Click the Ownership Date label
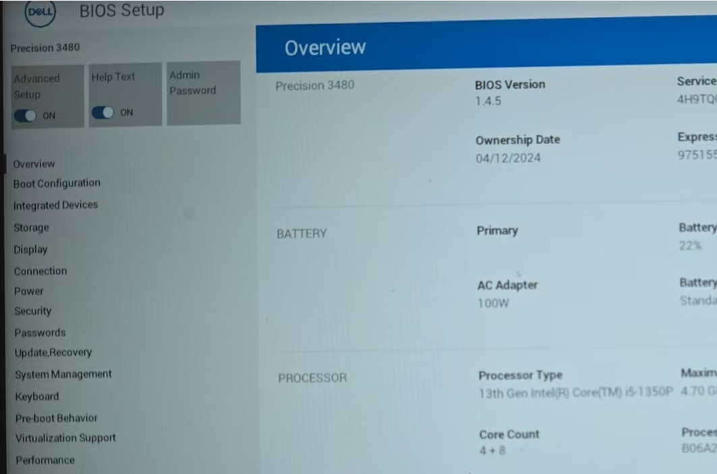Image resolution: width=717 pixels, height=474 pixels. click(x=517, y=140)
